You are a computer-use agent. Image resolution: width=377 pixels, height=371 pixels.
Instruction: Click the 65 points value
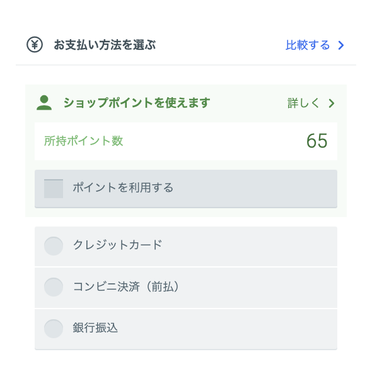(x=316, y=141)
